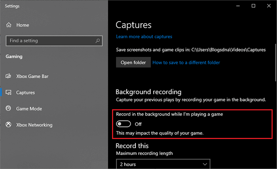Image resolution: width=277 pixels, height=169 pixels.
Task: Select the Captures section label
Action: click(x=25, y=93)
